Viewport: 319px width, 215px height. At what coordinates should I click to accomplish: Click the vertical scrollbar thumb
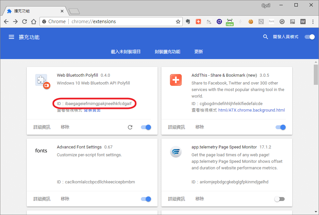(316, 75)
